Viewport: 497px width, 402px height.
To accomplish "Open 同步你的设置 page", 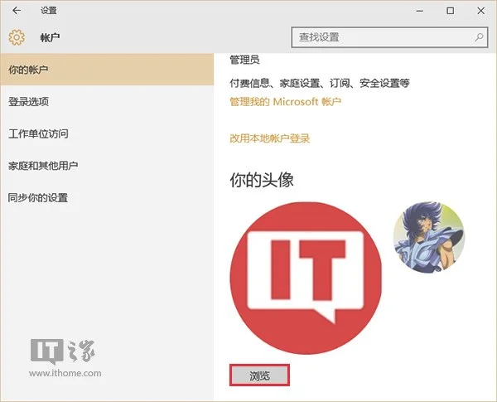I will (x=107, y=197).
